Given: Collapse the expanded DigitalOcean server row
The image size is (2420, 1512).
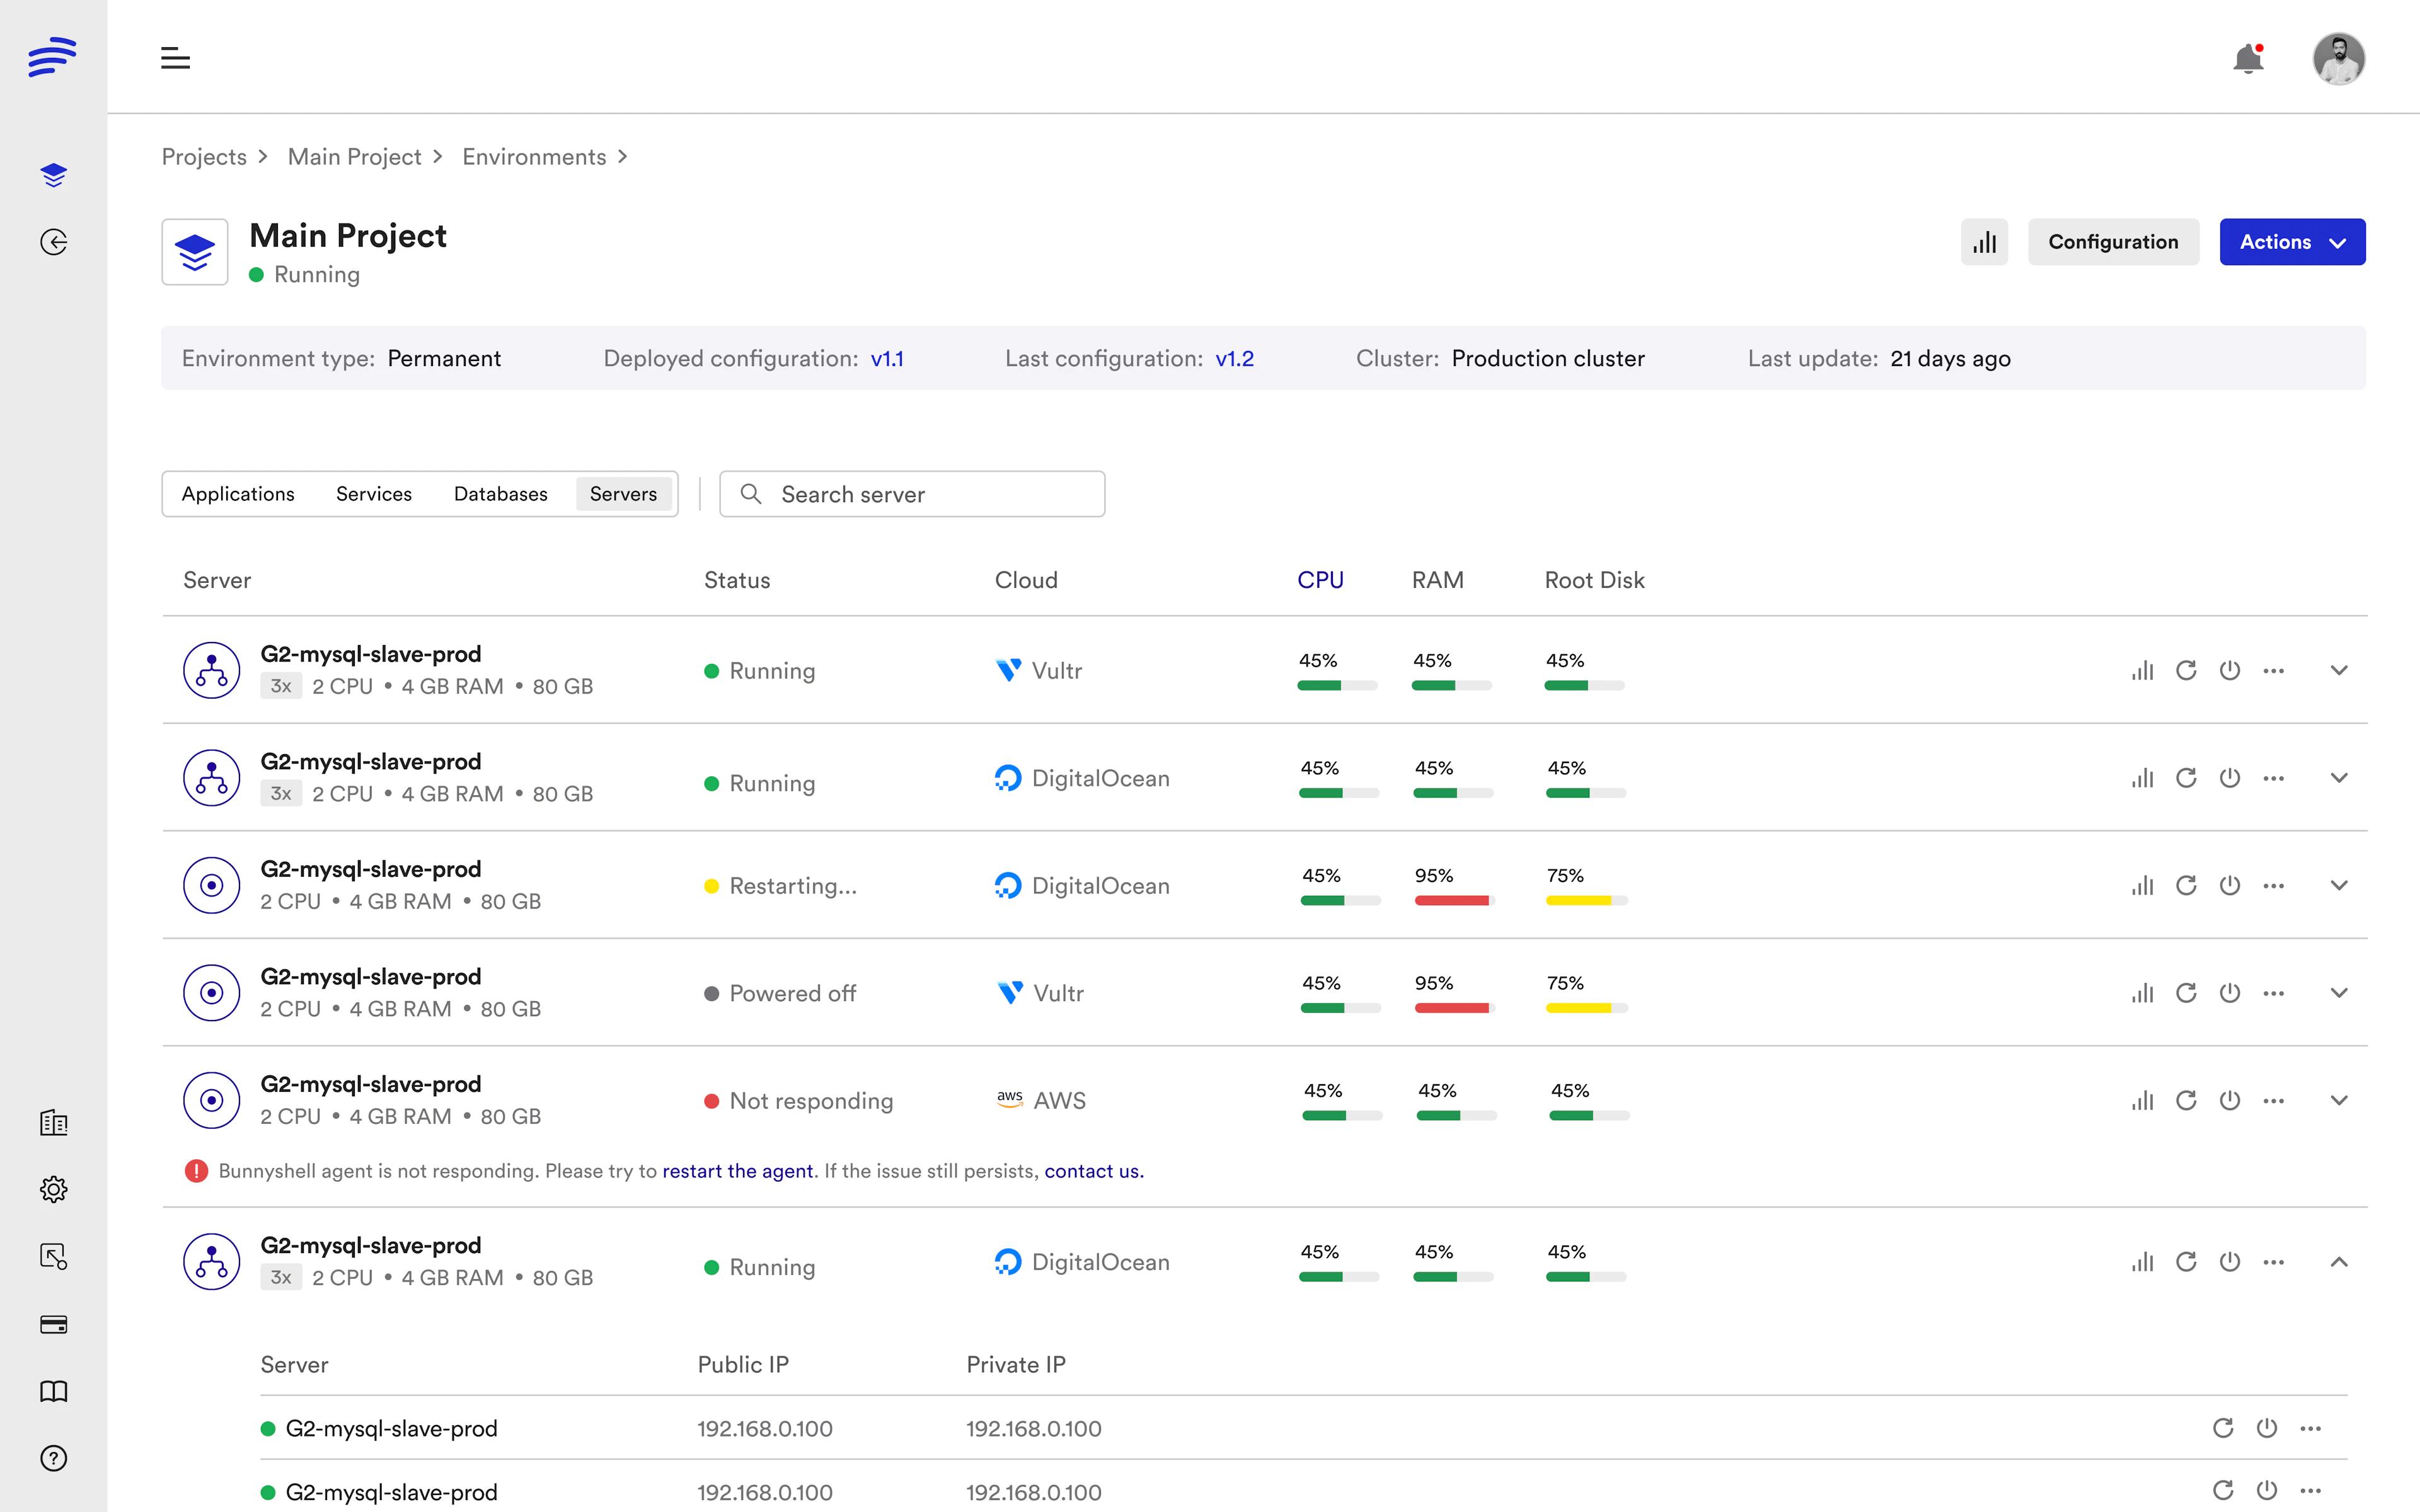Looking at the screenshot, I should pos(2339,1262).
